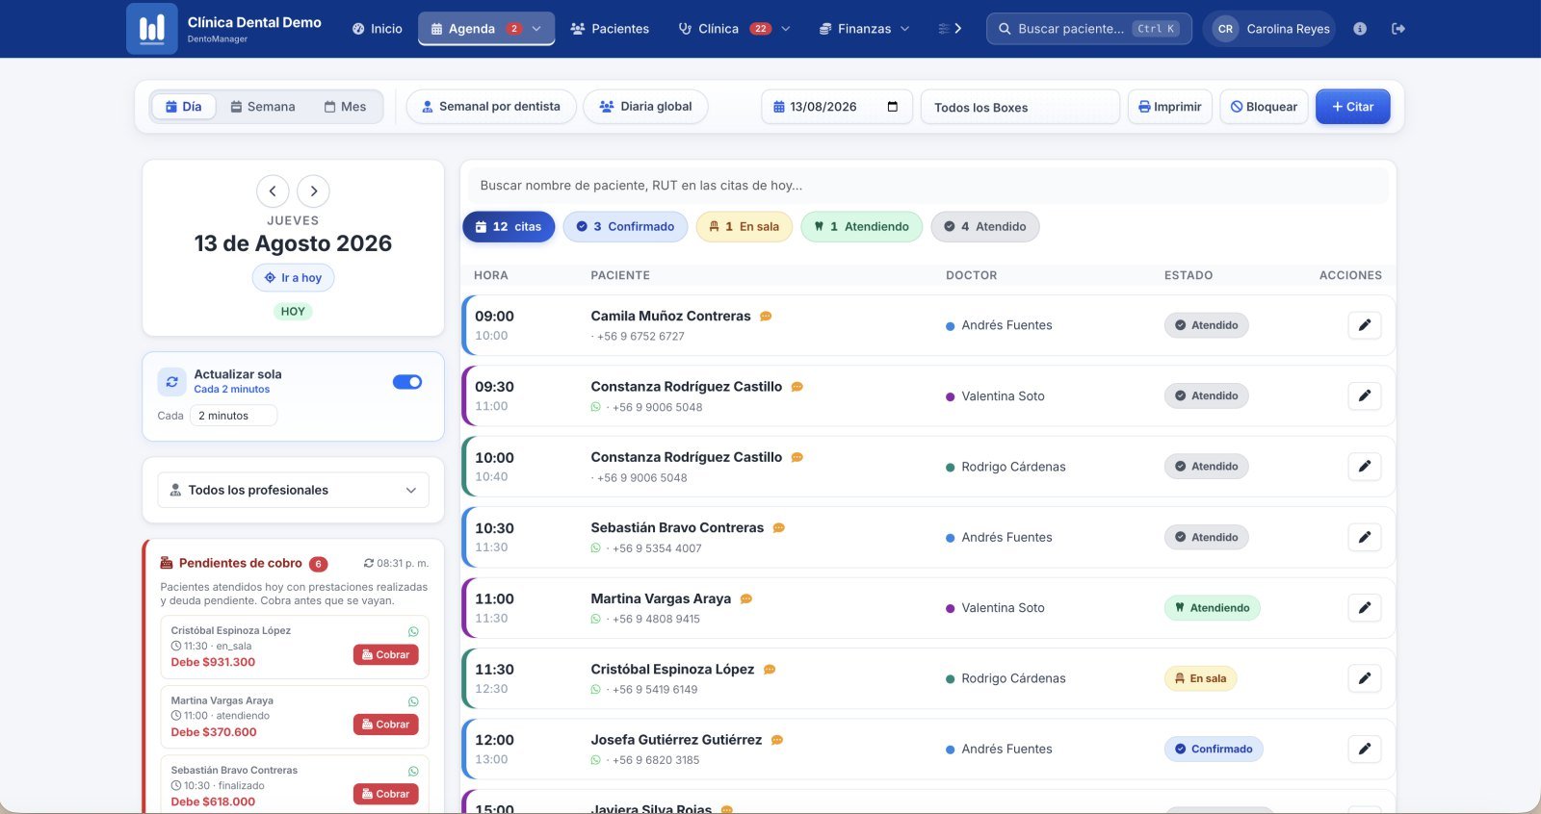Open the calendar picker icon in the date field
The image size is (1541, 814).
point(893,107)
